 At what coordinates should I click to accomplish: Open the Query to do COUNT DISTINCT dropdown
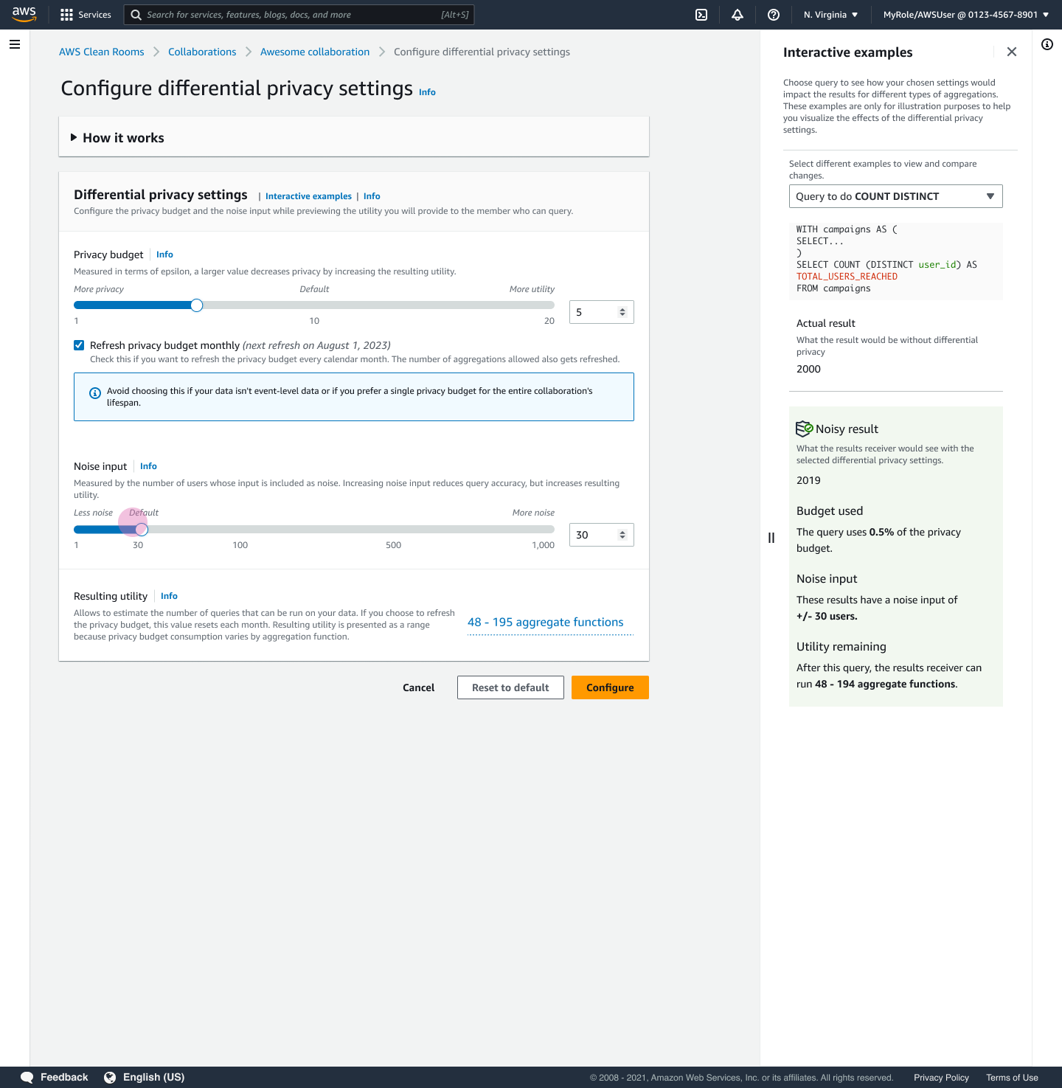click(x=896, y=196)
